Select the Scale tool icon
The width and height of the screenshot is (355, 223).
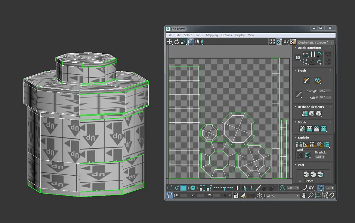point(184,42)
